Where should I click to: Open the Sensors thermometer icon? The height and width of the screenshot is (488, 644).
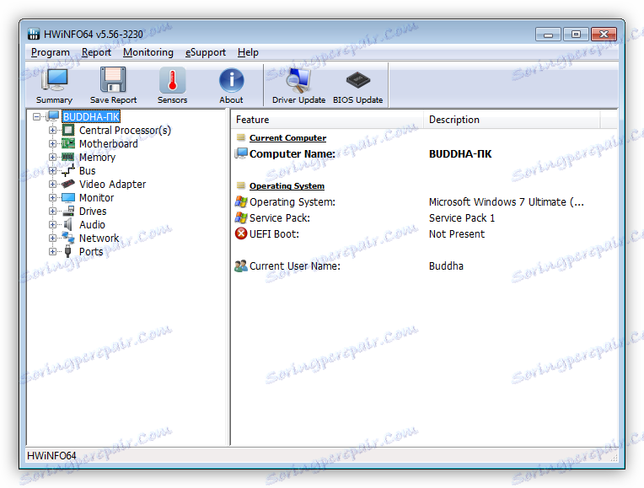[172, 80]
